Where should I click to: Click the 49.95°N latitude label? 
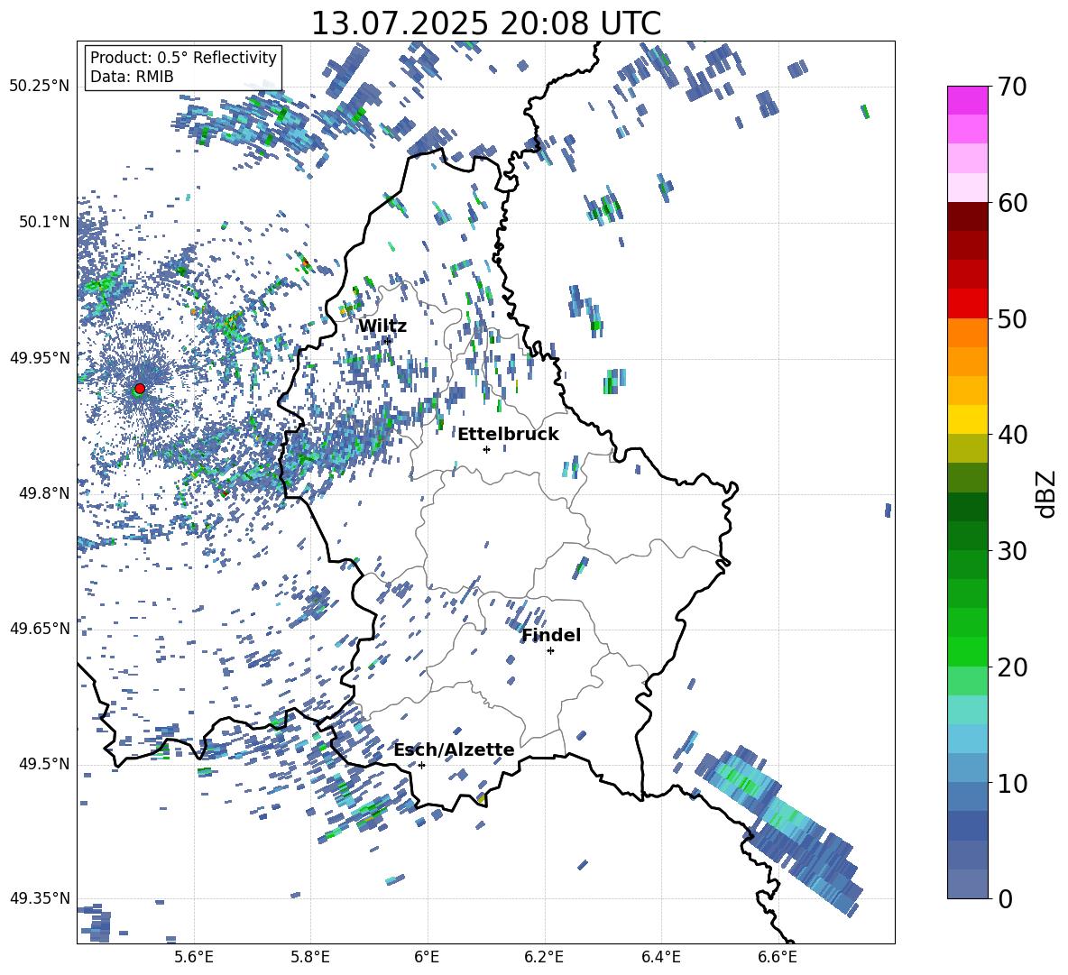tap(40, 357)
